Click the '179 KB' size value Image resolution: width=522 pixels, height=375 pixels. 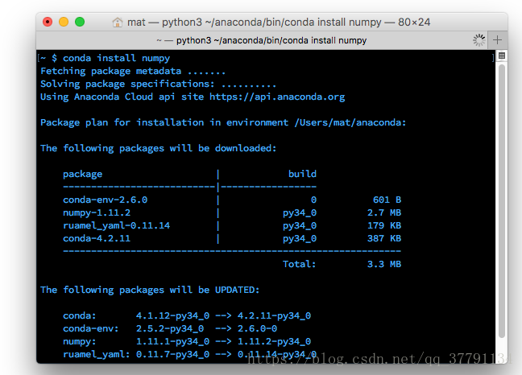click(x=384, y=226)
